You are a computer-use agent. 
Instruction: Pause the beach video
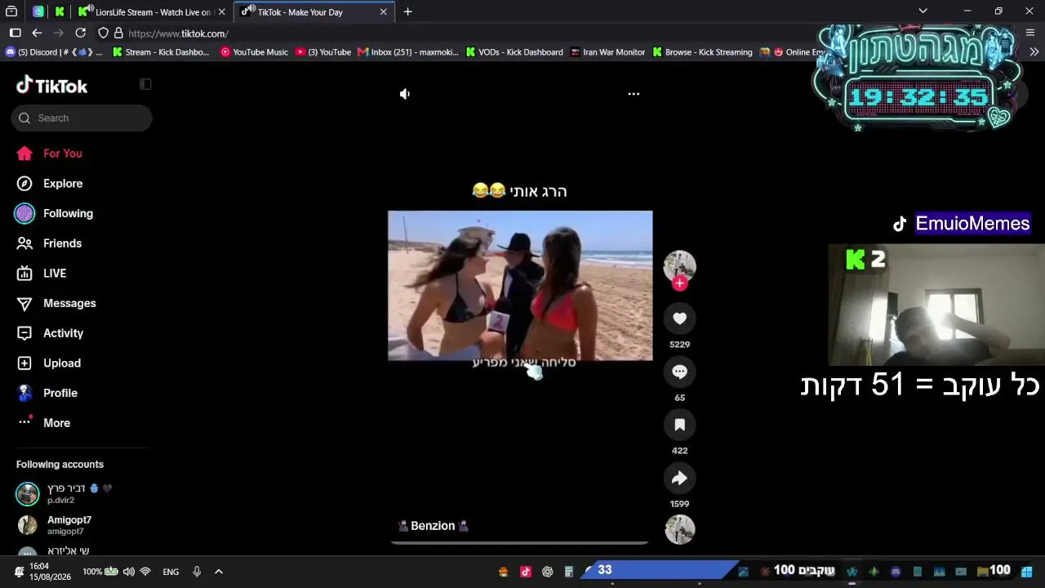coord(520,286)
